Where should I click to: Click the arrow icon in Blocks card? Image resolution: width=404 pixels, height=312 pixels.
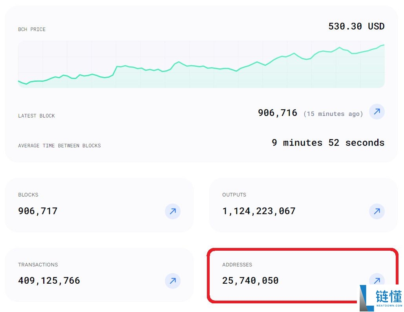pyautogui.click(x=172, y=211)
